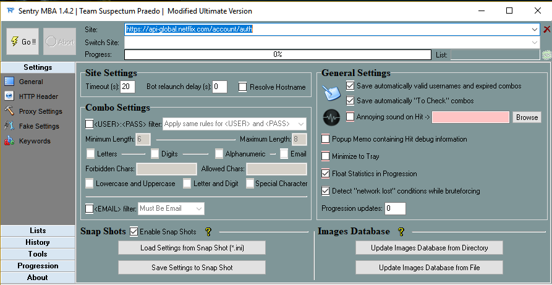
Task: Click into the Timeout (s) field
Action: click(127, 87)
